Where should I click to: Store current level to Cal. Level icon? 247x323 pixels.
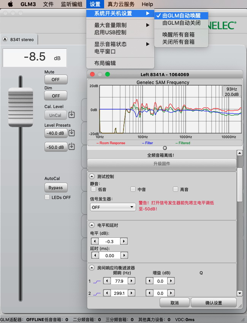(71, 115)
